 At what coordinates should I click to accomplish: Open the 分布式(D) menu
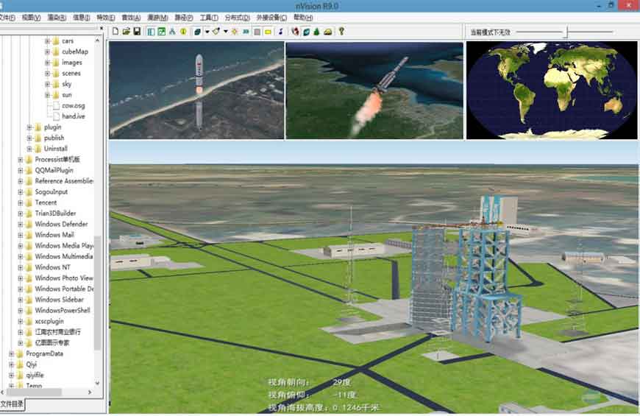pos(237,18)
